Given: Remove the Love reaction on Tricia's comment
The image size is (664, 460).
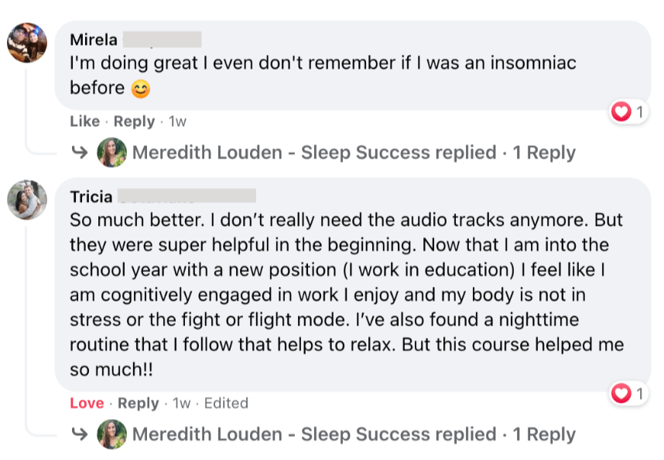Looking at the screenshot, I should tap(87, 404).
